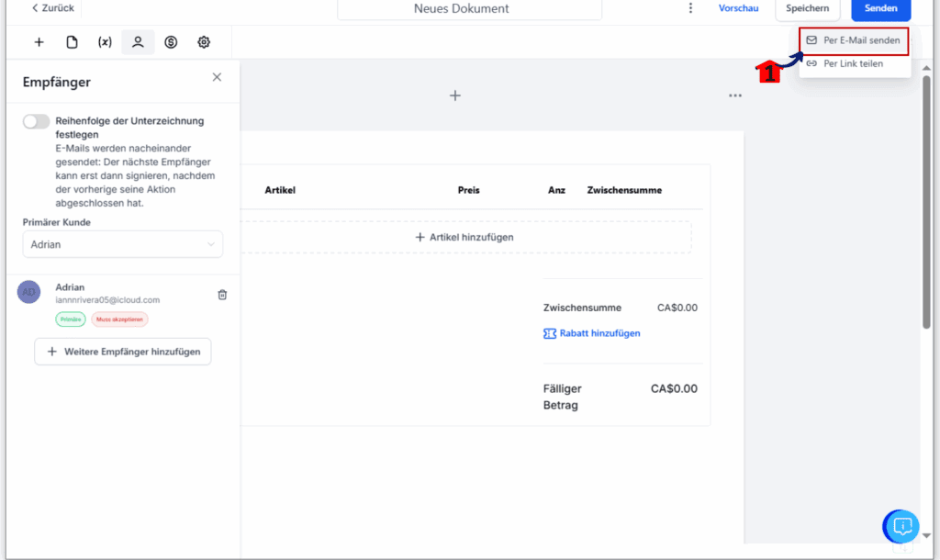
Task: Open the block options ellipsis menu
Action: tap(735, 95)
